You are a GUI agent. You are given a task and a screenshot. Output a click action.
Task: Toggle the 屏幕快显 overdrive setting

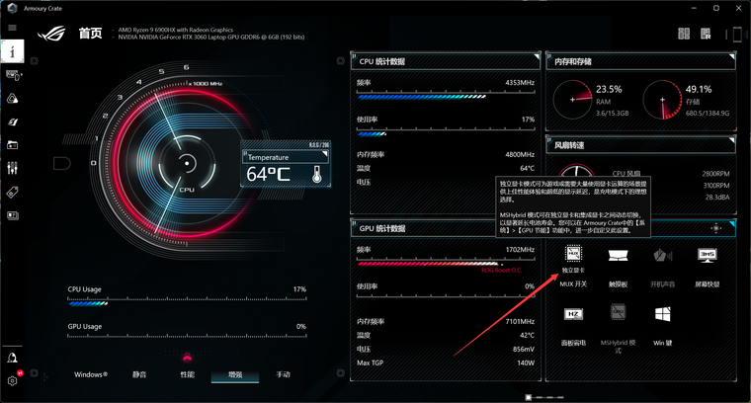707,283
